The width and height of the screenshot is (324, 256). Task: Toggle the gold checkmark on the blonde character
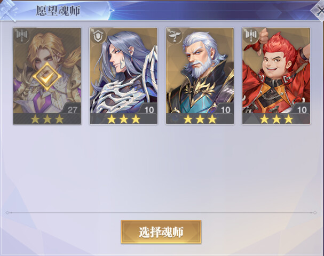click(x=47, y=77)
